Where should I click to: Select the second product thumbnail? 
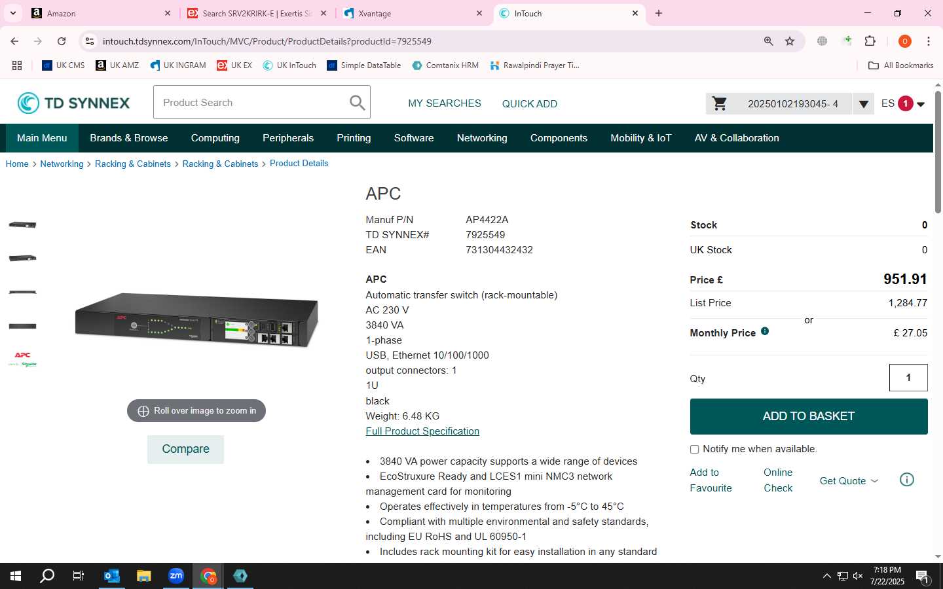coord(22,258)
